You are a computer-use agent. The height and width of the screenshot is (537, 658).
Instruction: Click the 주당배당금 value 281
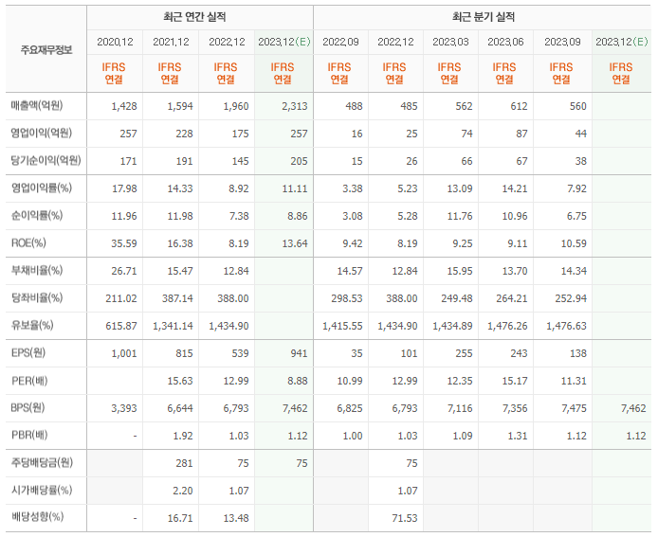(x=184, y=464)
